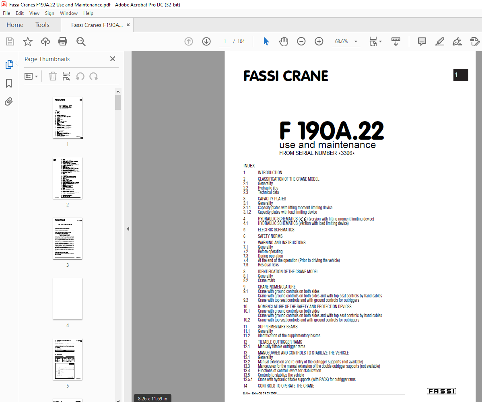Click the TILTABLE OUTRIGGER RAMS entry
Screen dimensions: 482x402
click(280, 342)
